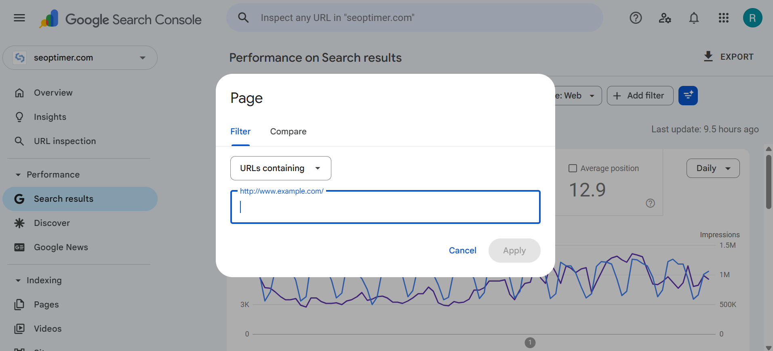Click the Export download icon
This screenshot has height=351, width=773.
click(x=708, y=56)
